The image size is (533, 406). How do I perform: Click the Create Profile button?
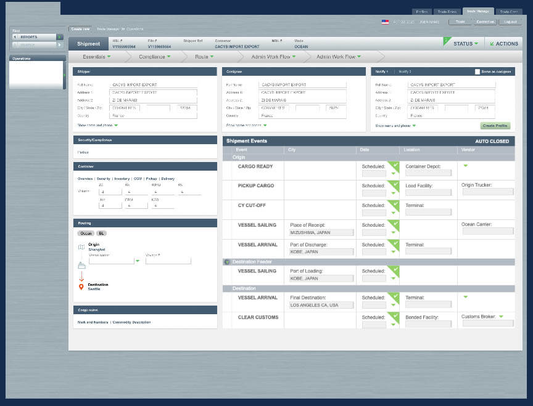coord(495,126)
